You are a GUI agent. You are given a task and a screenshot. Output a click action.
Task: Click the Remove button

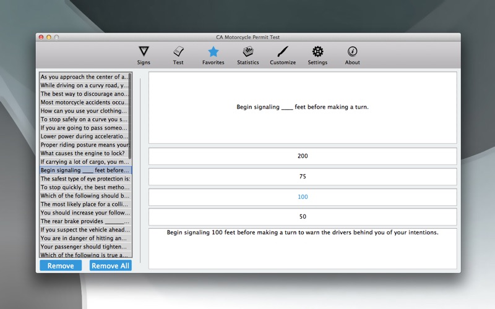click(61, 266)
